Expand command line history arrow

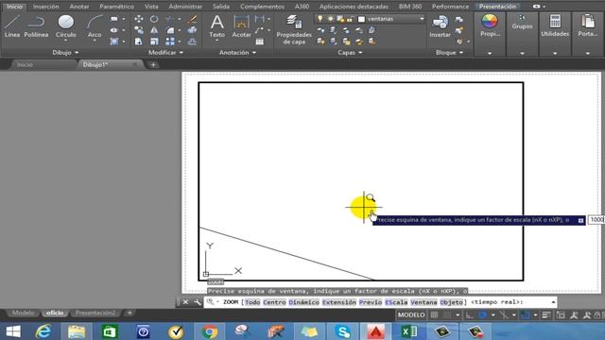click(553, 302)
